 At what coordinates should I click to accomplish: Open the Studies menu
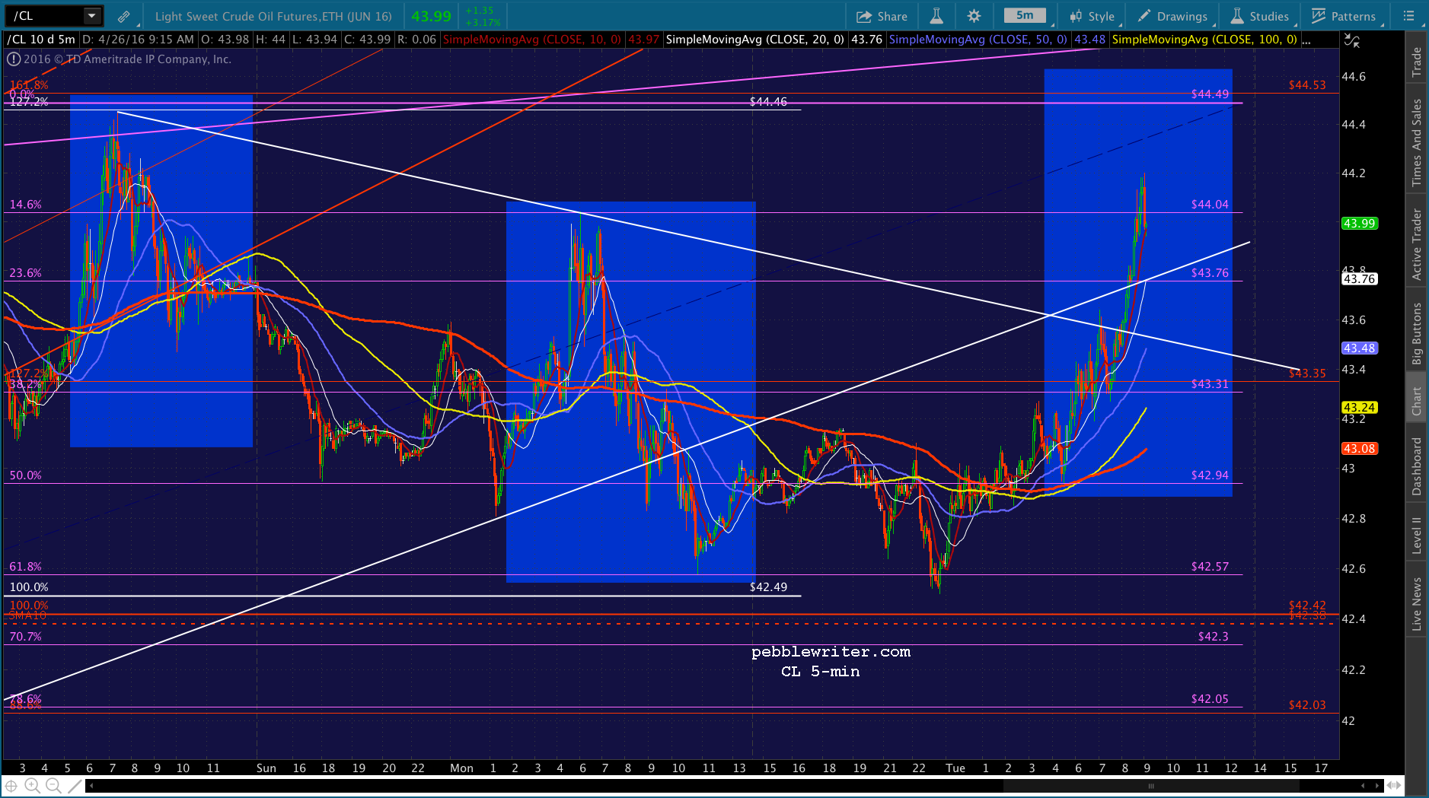(x=1260, y=16)
